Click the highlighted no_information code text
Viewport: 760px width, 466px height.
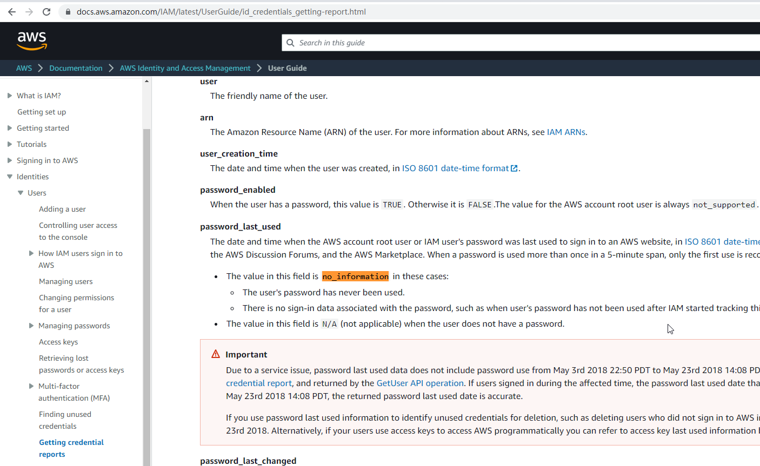(355, 276)
